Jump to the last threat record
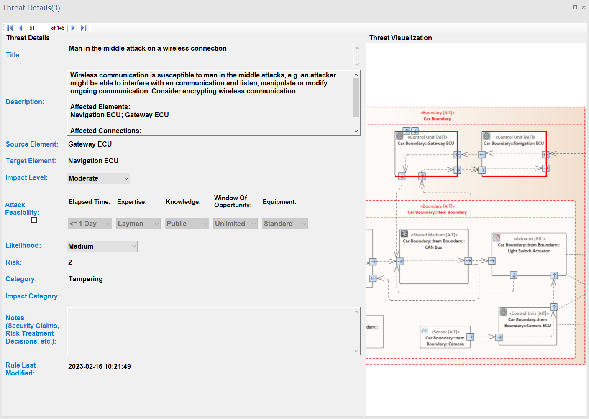 pyautogui.click(x=84, y=28)
